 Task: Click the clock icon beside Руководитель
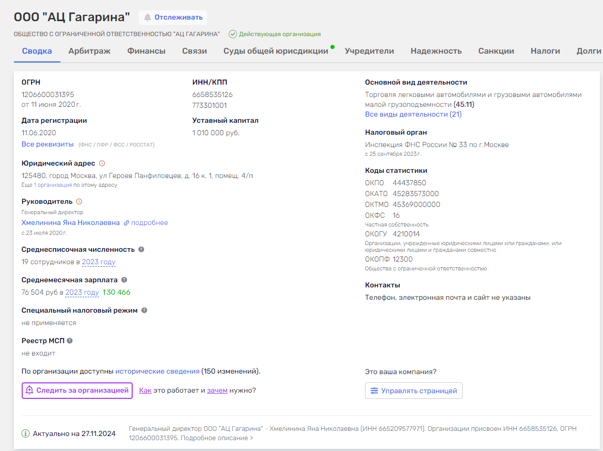coord(79,201)
